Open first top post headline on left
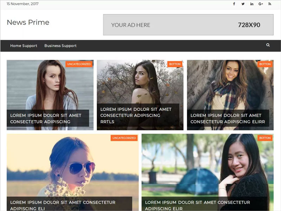Screen dimensions: 281x211 click(x=46, y=119)
